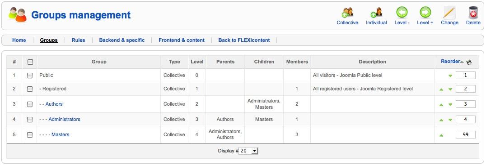Click the order field showing 99

click(466, 135)
